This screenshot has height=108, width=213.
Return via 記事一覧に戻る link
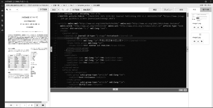click(205, 5)
